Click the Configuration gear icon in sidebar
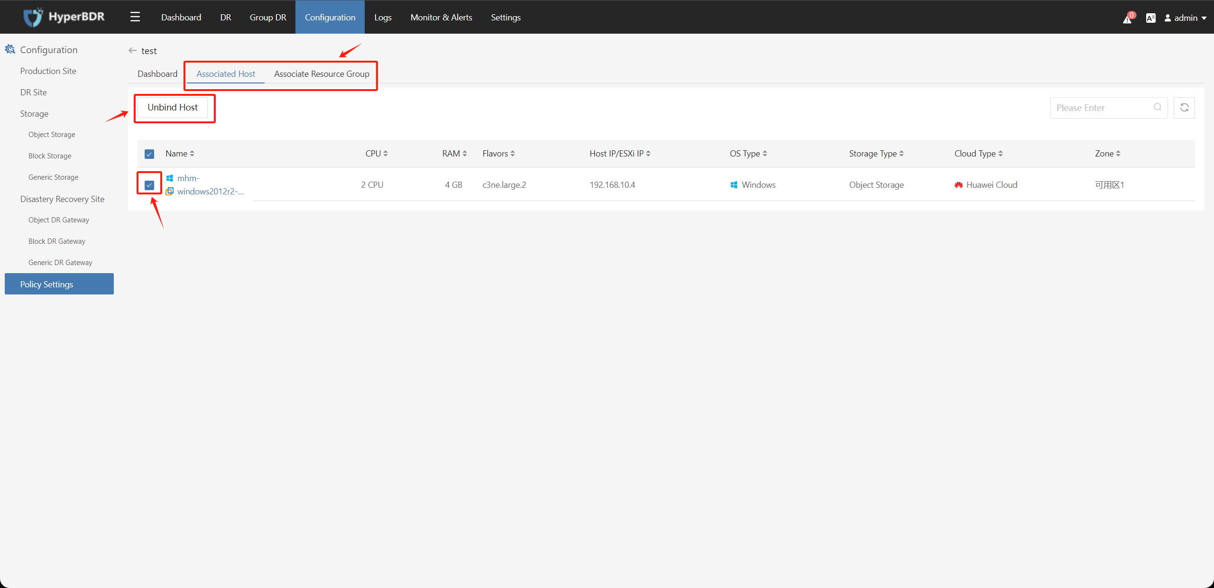The height and width of the screenshot is (588, 1214). (10, 49)
